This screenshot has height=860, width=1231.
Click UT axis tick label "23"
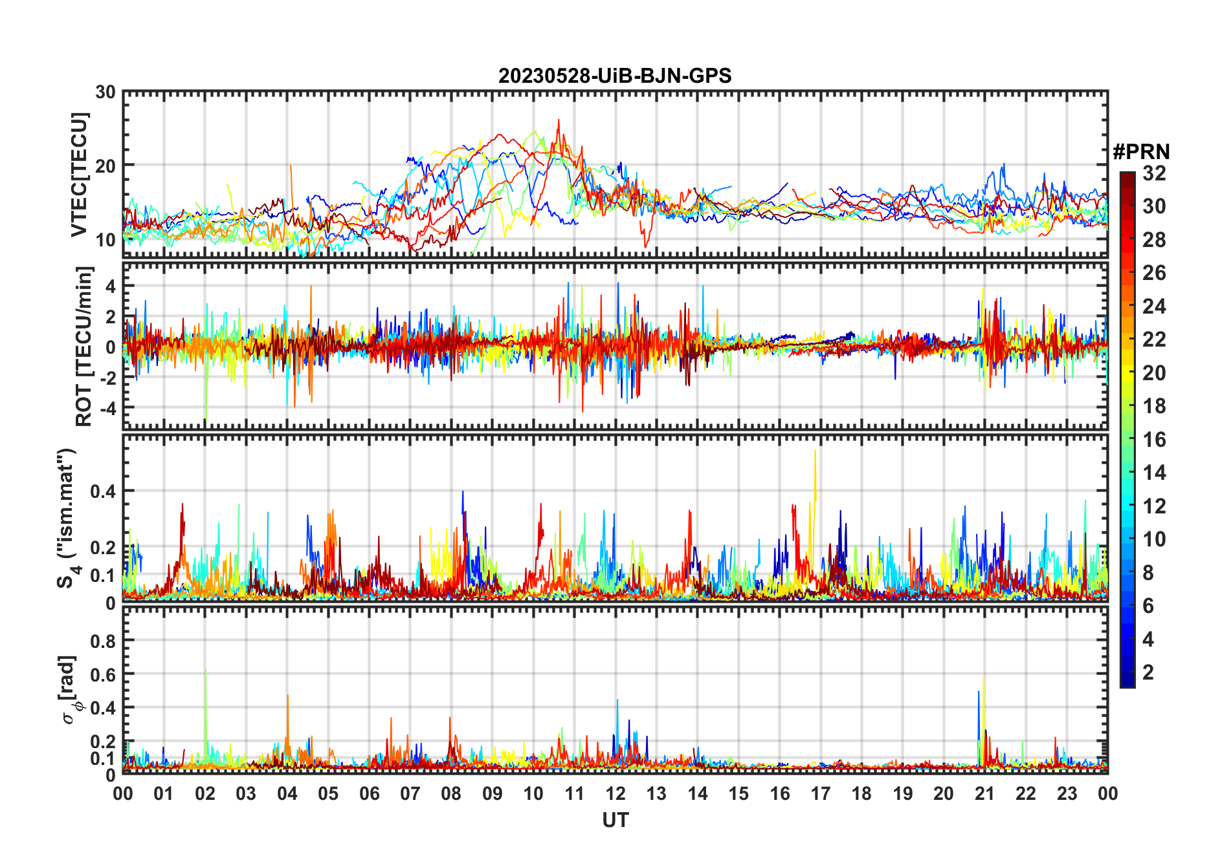coord(1067,793)
